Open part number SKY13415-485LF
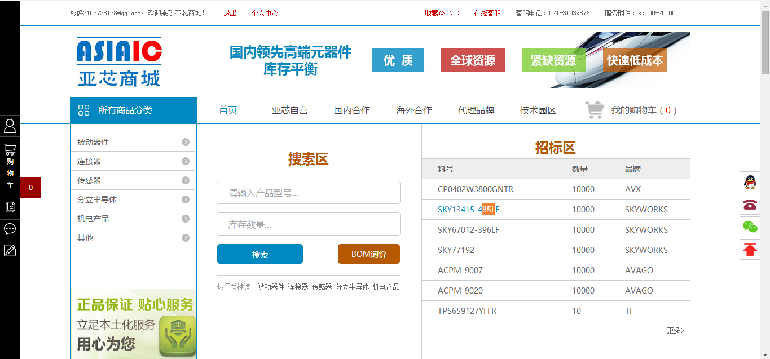The image size is (770, 359). pos(469,210)
